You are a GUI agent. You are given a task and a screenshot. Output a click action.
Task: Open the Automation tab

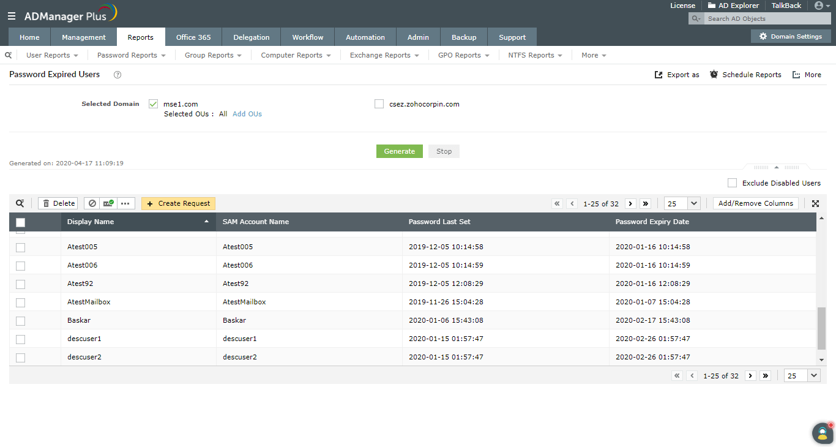tap(365, 37)
